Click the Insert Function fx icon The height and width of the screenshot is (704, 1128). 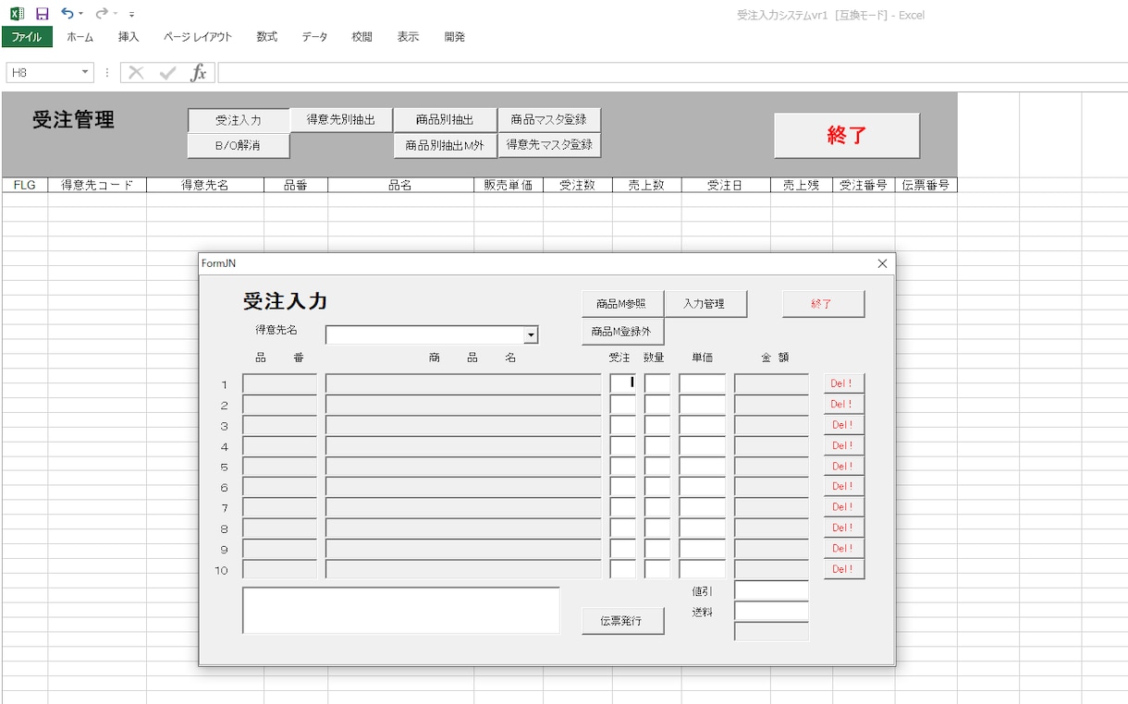[x=199, y=73]
